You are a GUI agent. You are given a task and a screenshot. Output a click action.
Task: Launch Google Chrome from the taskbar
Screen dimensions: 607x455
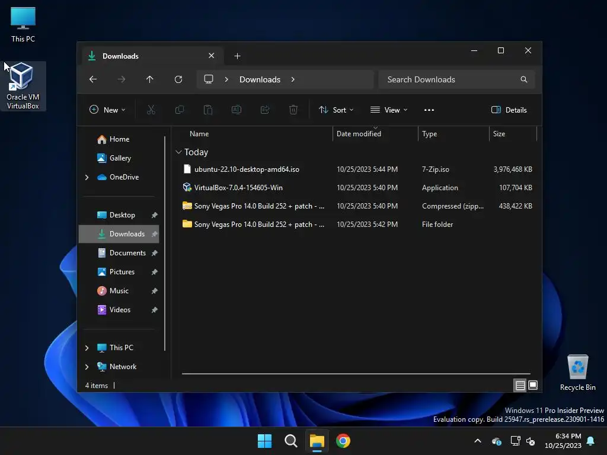coord(343,441)
